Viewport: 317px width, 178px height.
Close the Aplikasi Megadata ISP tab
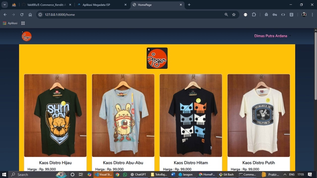coord(125,5)
